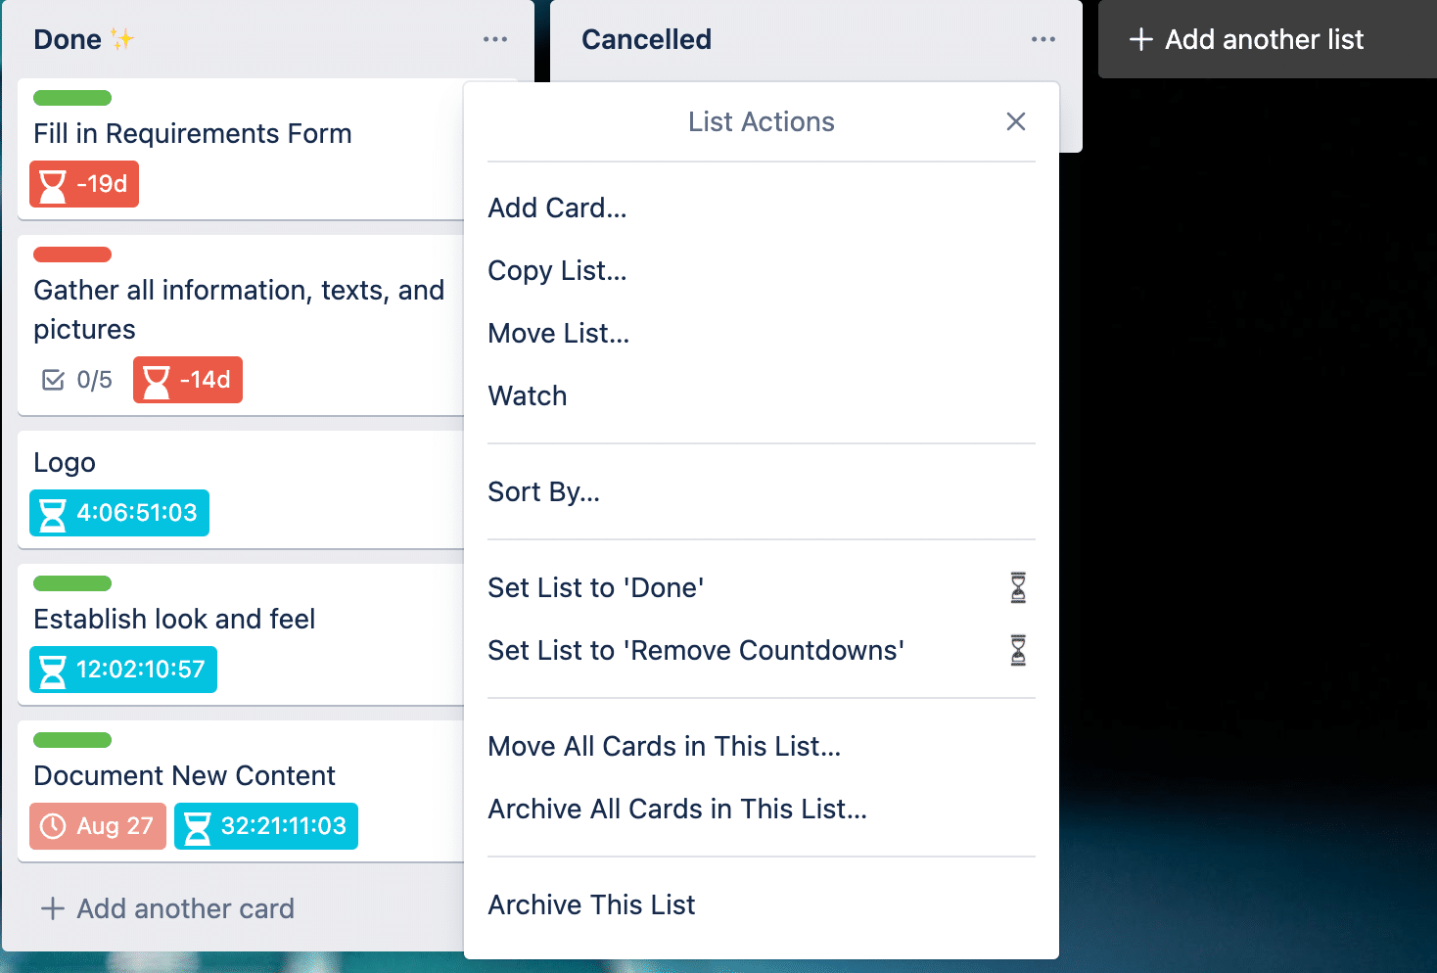
Task: Select Copy List from List Actions
Action: click(557, 270)
